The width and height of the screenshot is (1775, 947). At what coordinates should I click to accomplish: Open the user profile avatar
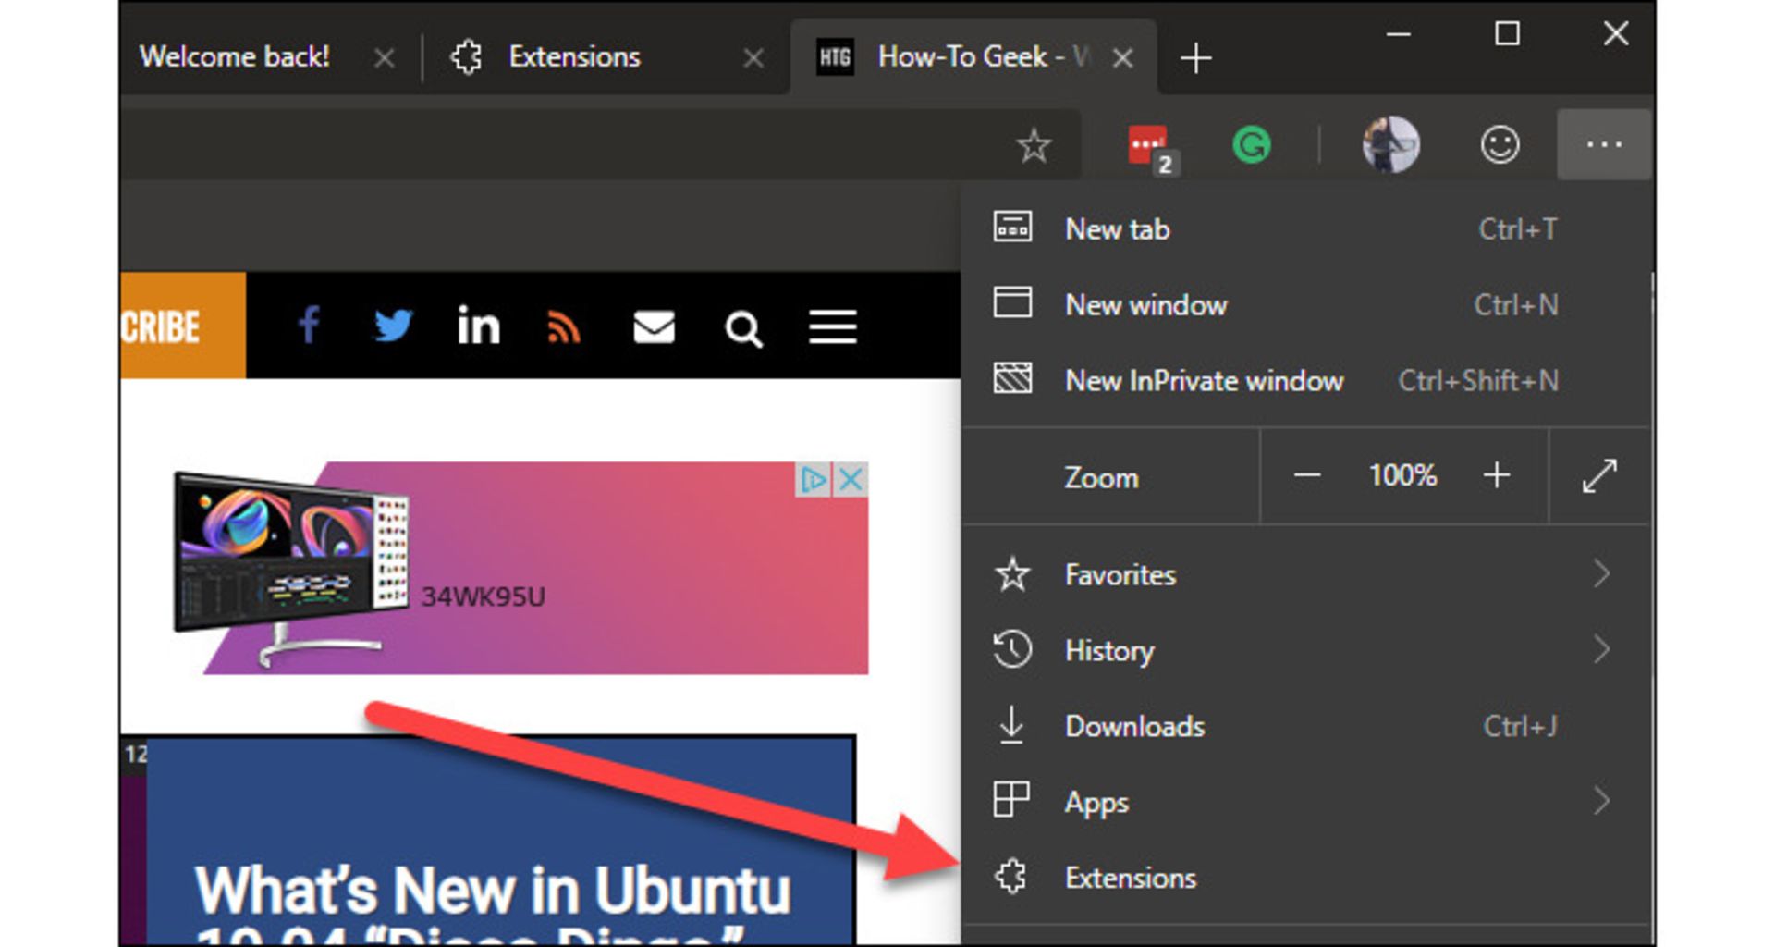pyautogui.click(x=1390, y=144)
